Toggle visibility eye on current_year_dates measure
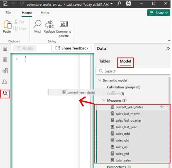The image size is (172, 168). [x=161, y=107]
